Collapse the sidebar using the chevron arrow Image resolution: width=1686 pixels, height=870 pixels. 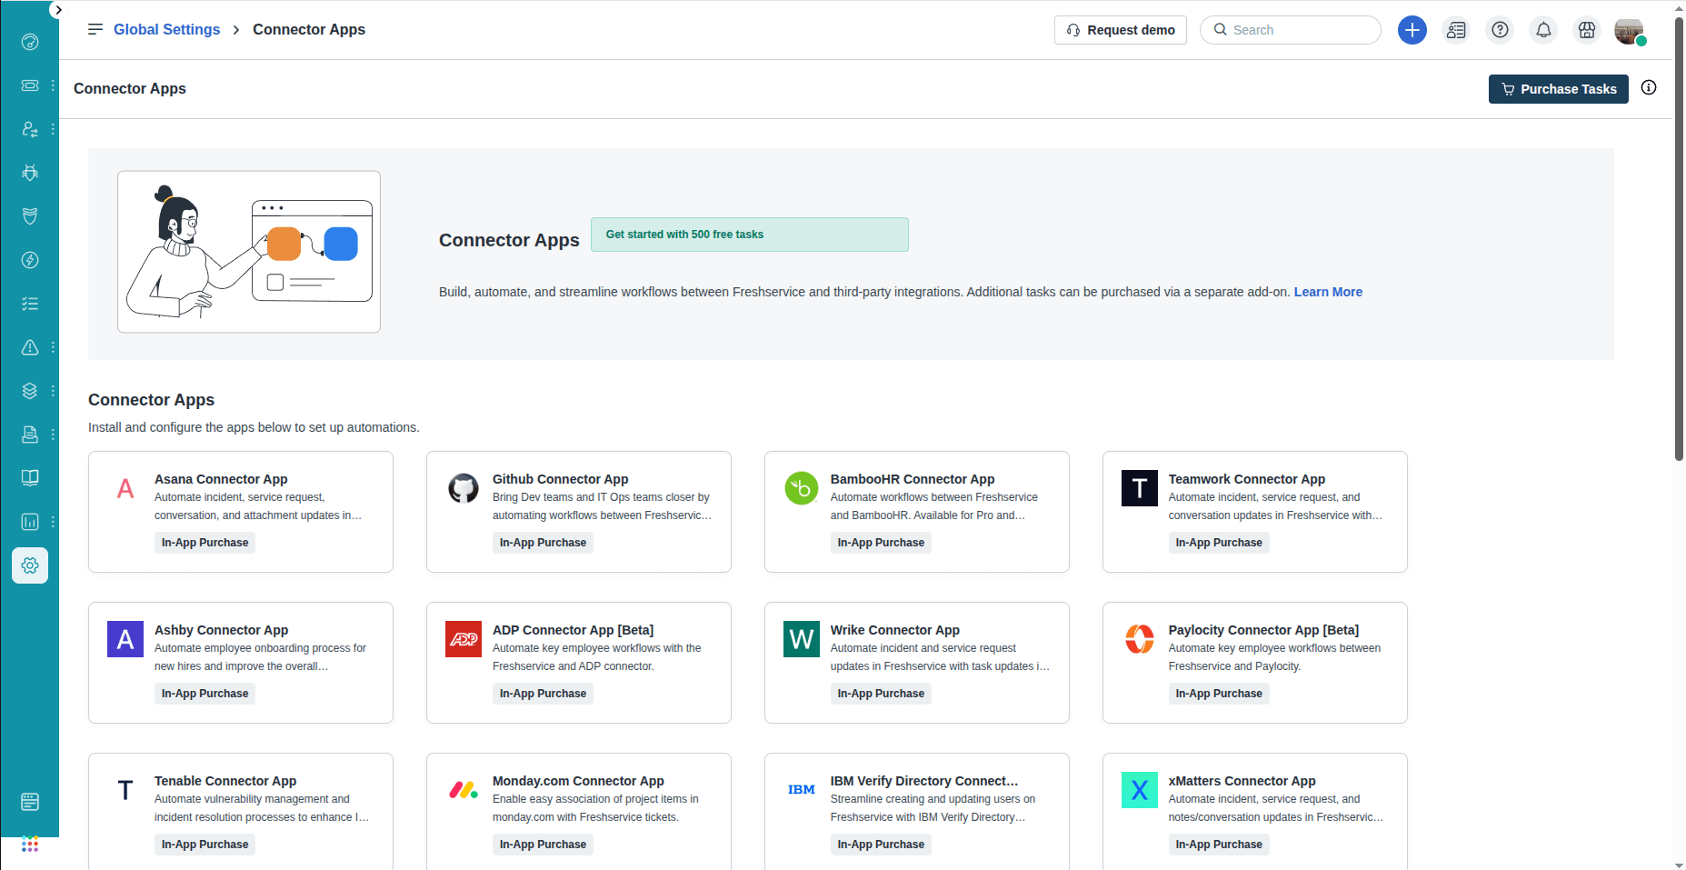pyautogui.click(x=57, y=10)
